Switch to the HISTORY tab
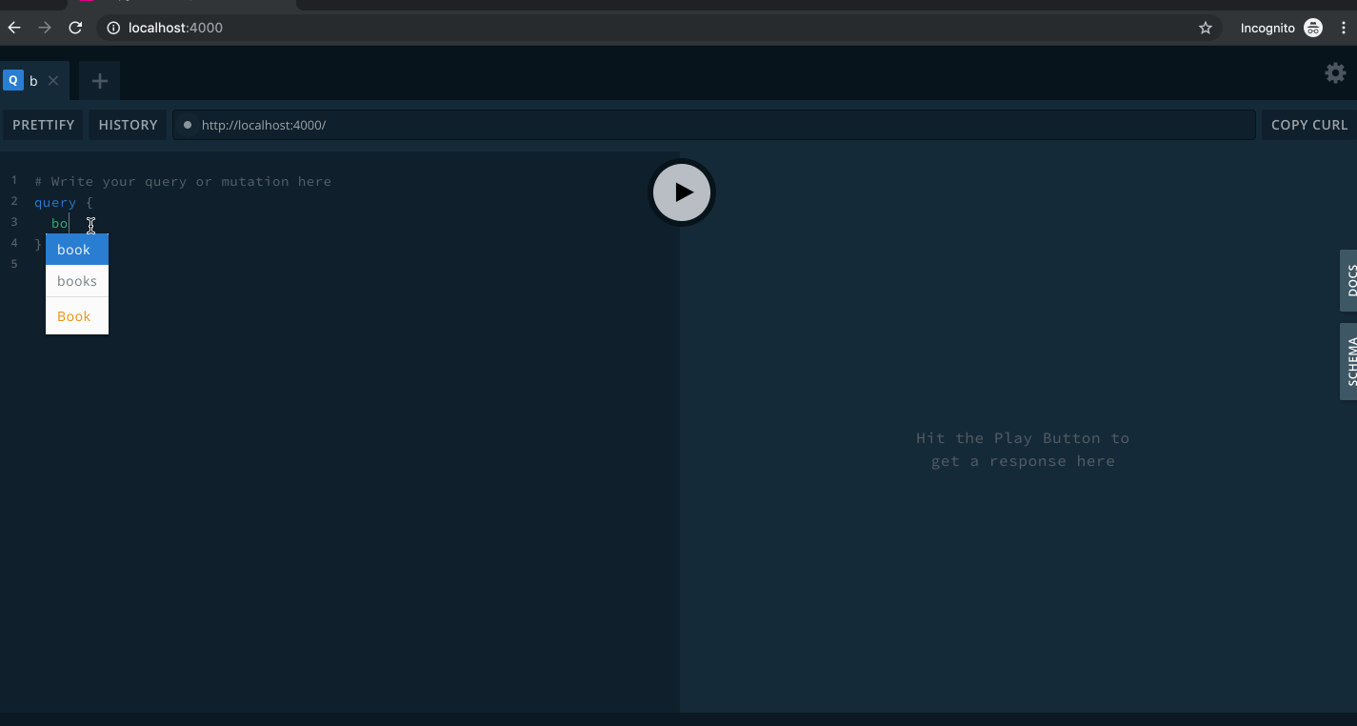The image size is (1357, 726). (x=126, y=124)
